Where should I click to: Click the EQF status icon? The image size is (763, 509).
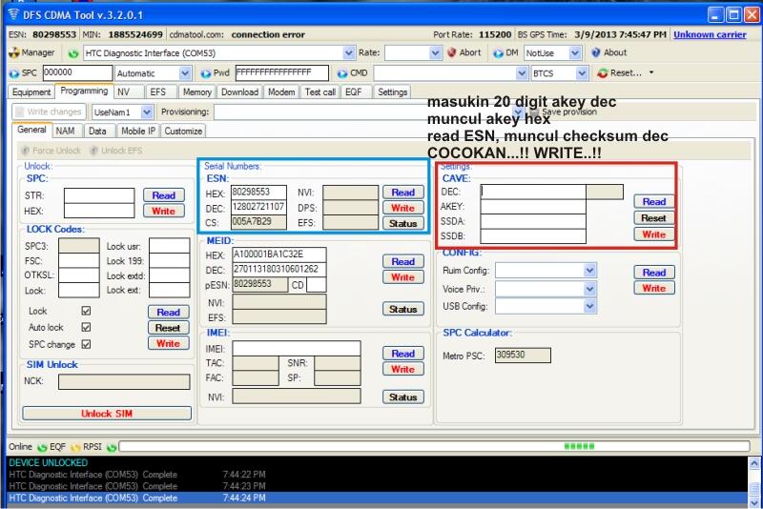(75, 447)
